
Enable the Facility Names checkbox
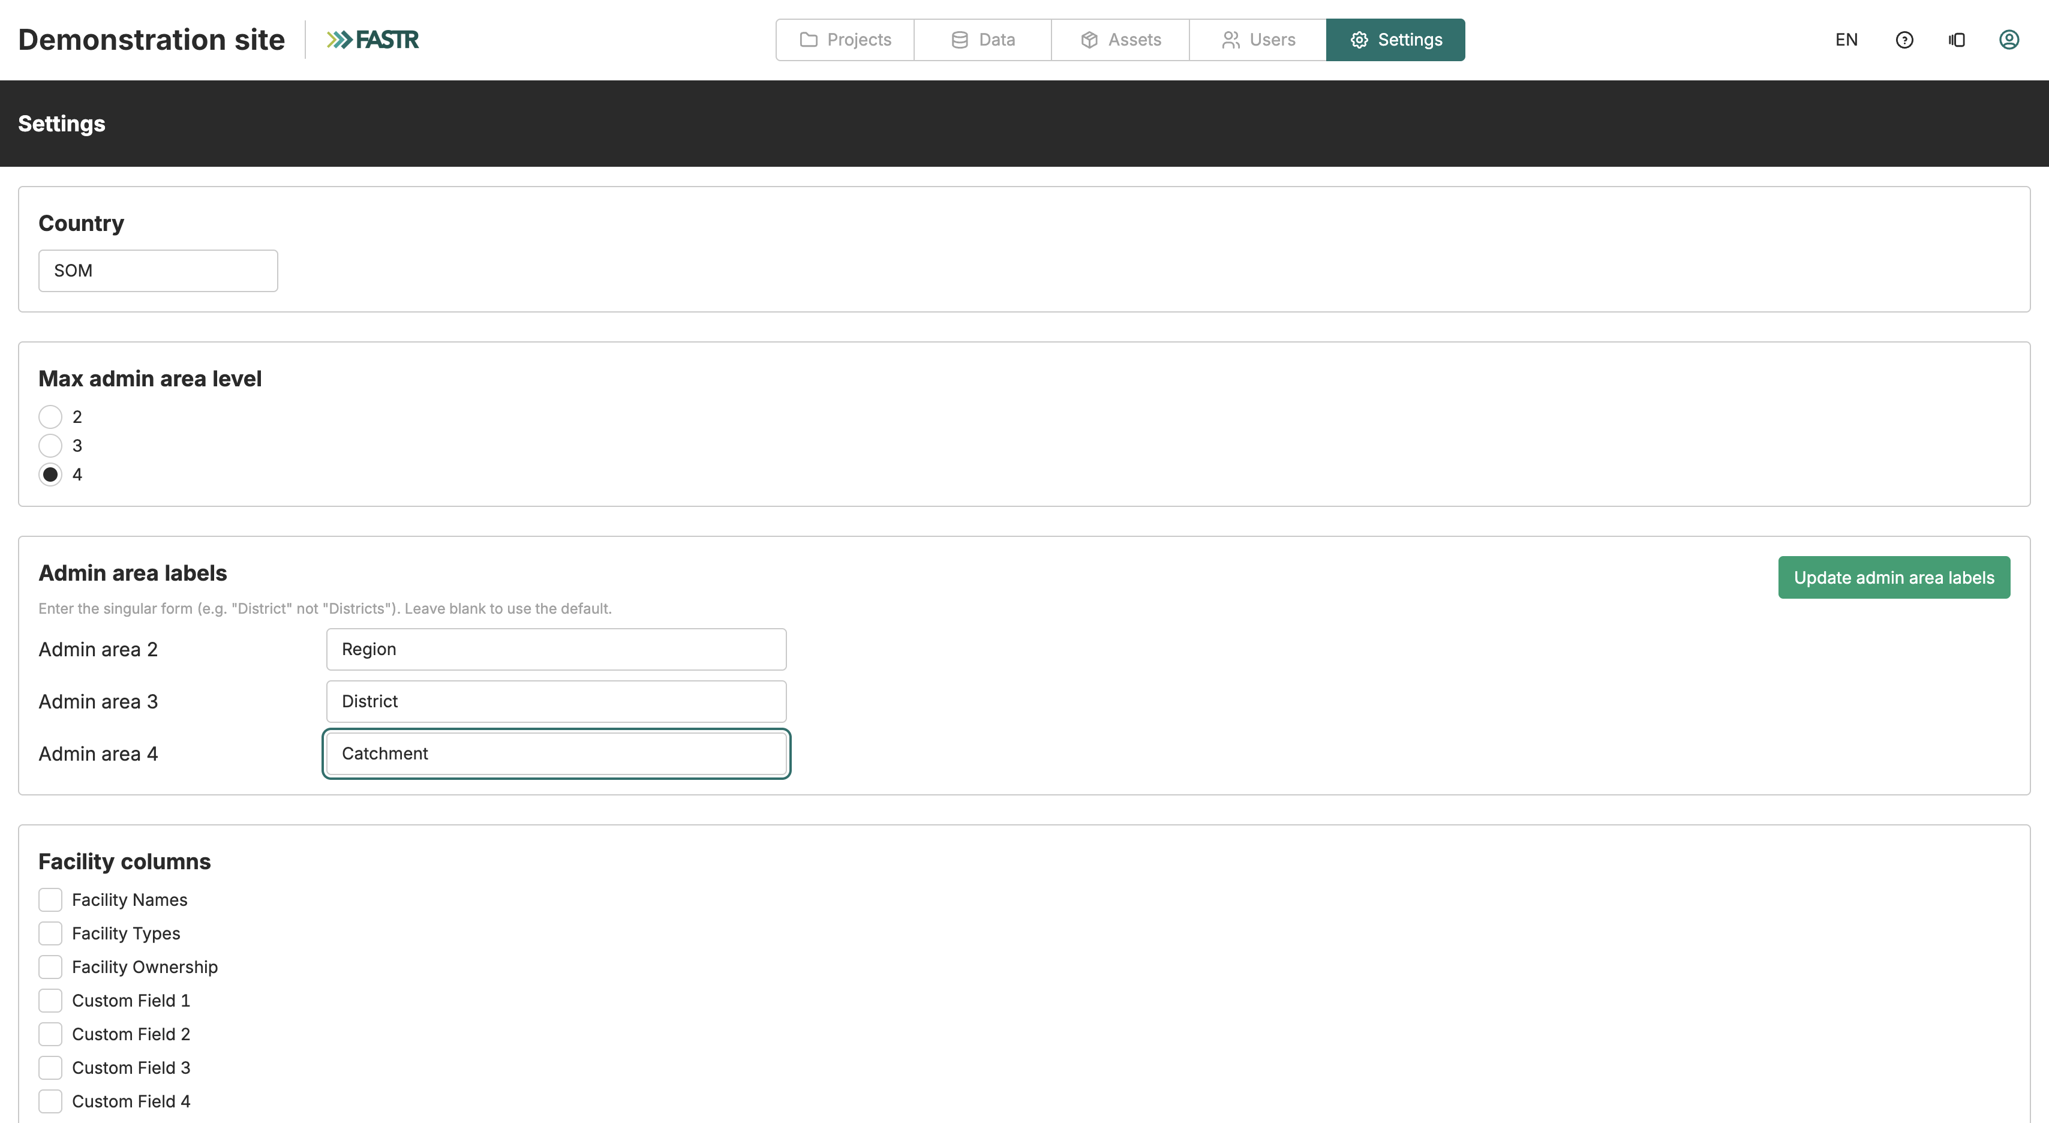point(50,899)
